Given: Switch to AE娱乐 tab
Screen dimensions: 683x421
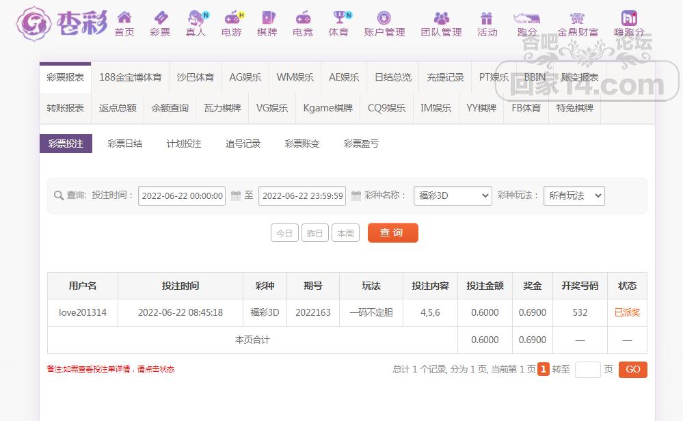Looking at the screenshot, I should coord(344,77).
